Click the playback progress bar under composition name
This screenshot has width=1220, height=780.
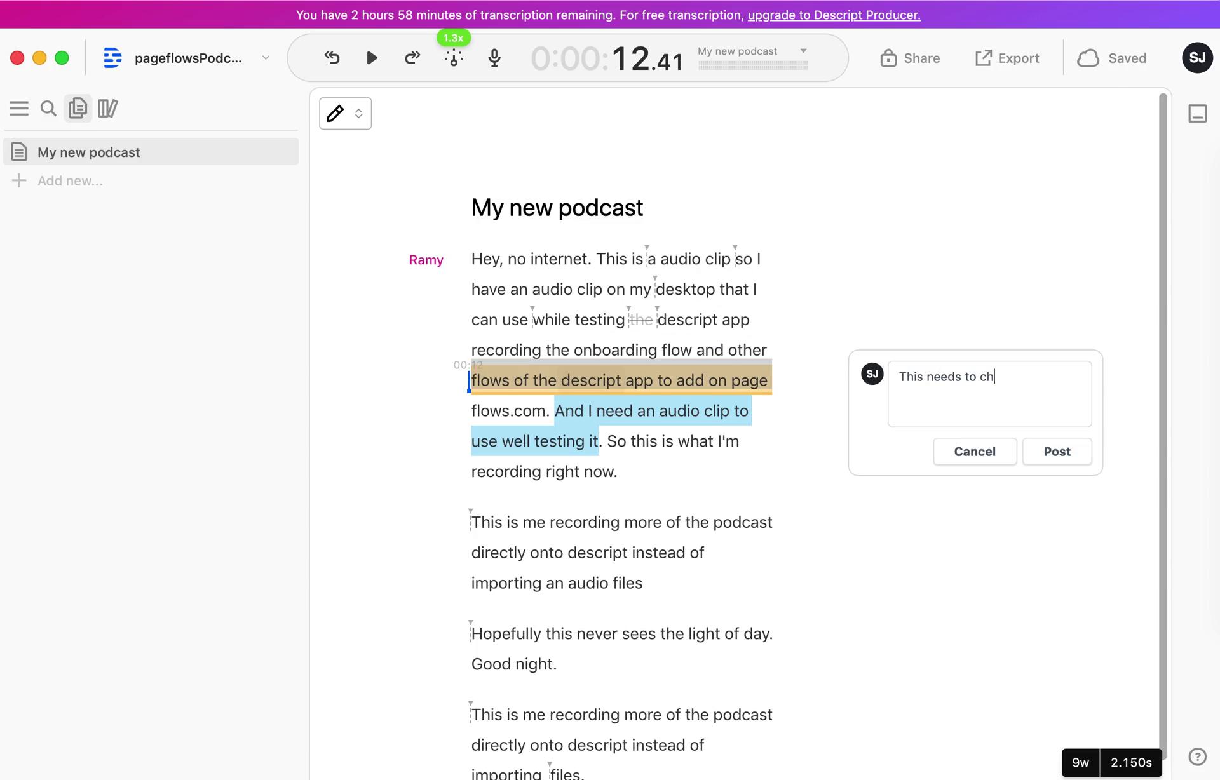pos(753,65)
